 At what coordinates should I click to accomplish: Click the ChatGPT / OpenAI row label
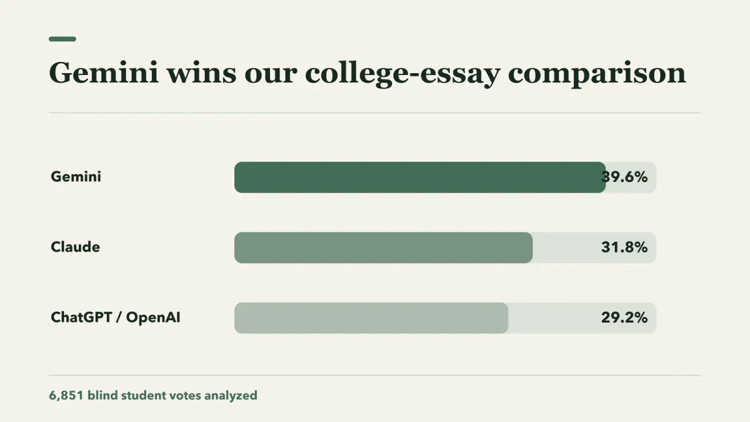tap(116, 318)
